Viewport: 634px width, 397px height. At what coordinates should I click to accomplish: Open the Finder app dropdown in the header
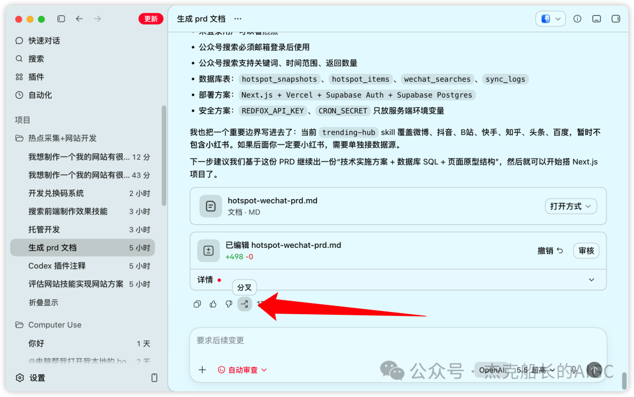tap(550, 19)
